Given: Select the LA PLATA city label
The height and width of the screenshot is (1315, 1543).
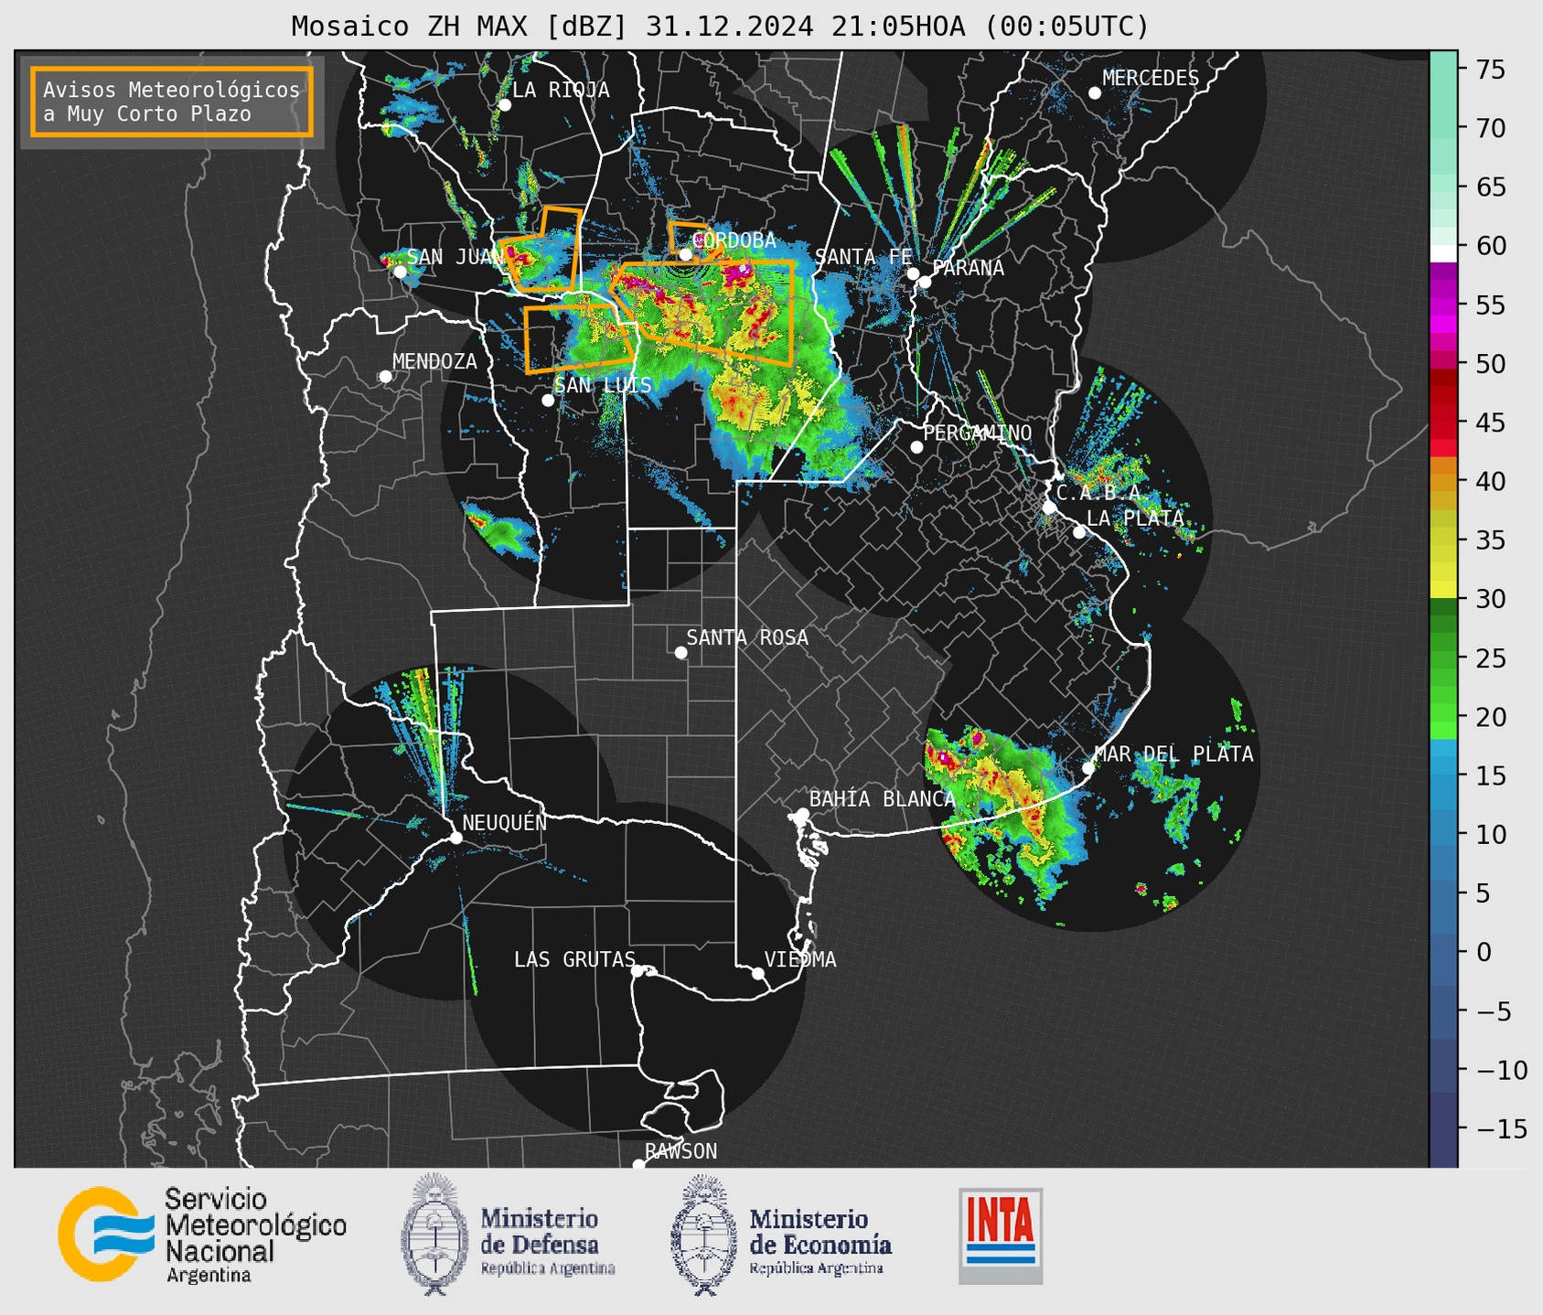Looking at the screenshot, I should [x=1135, y=519].
